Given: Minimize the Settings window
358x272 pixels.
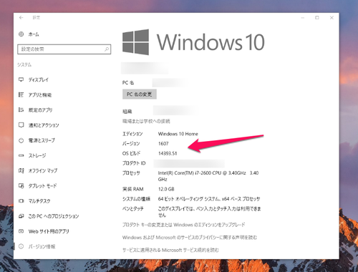Looking at the screenshot, I should (302, 18).
